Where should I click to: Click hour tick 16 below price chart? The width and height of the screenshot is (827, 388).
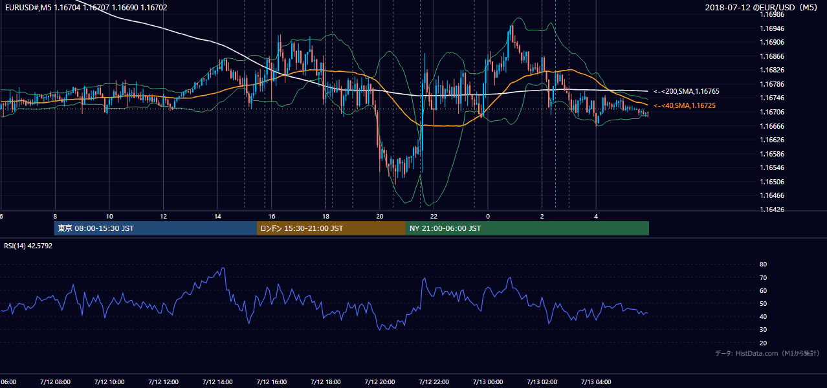tap(272, 216)
